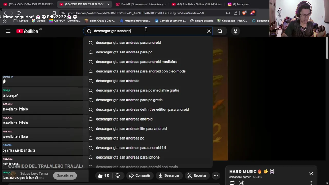Click the browser share page icon
329x185 pixels.
point(236,13)
